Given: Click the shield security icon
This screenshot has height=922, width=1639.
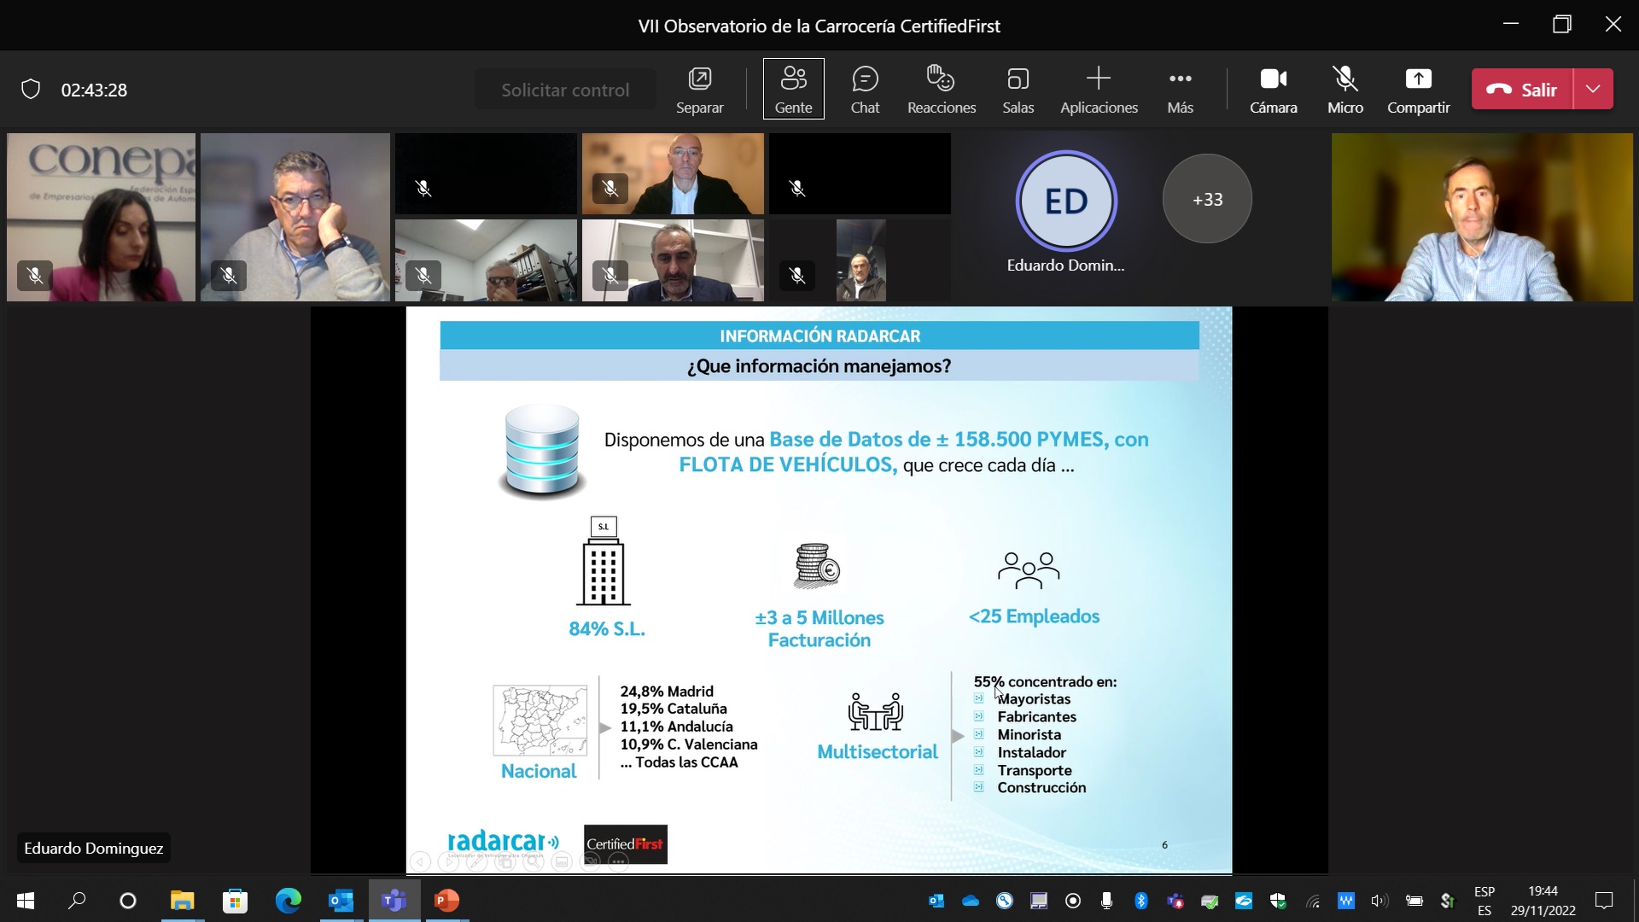Looking at the screenshot, I should click(31, 90).
